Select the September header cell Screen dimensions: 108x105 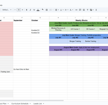point(22,20)
